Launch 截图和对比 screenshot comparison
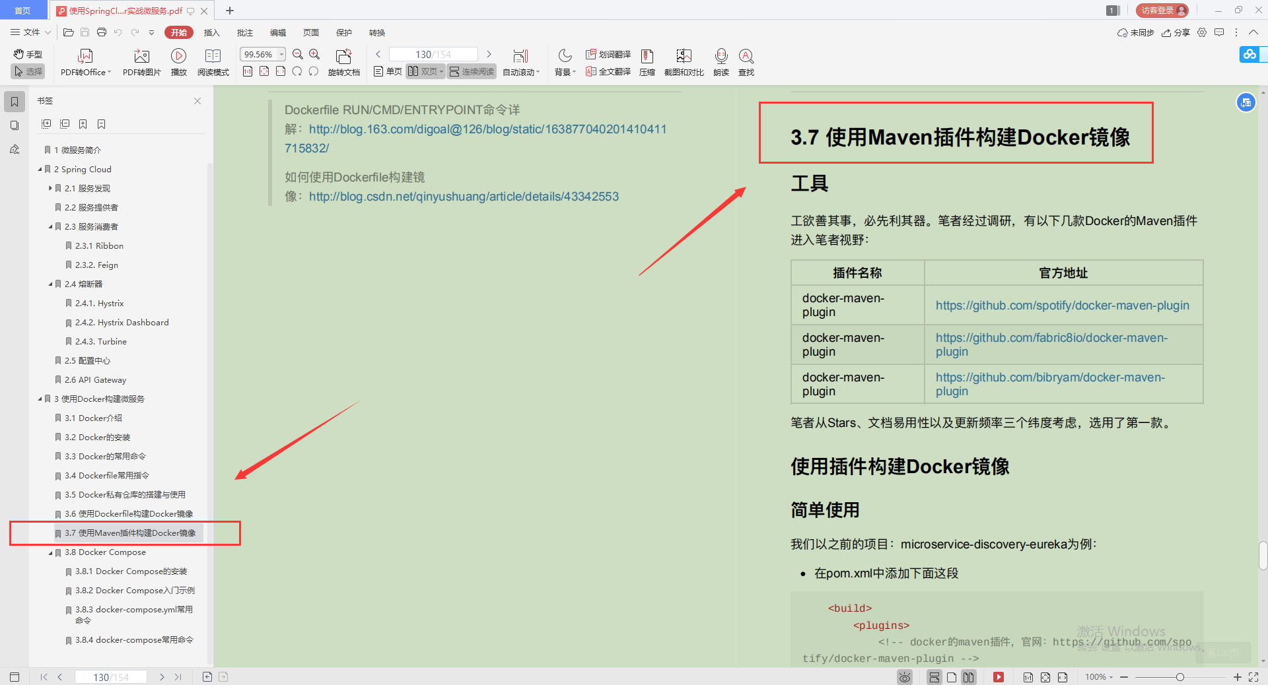The height and width of the screenshot is (685, 1268). coord(684,63)
